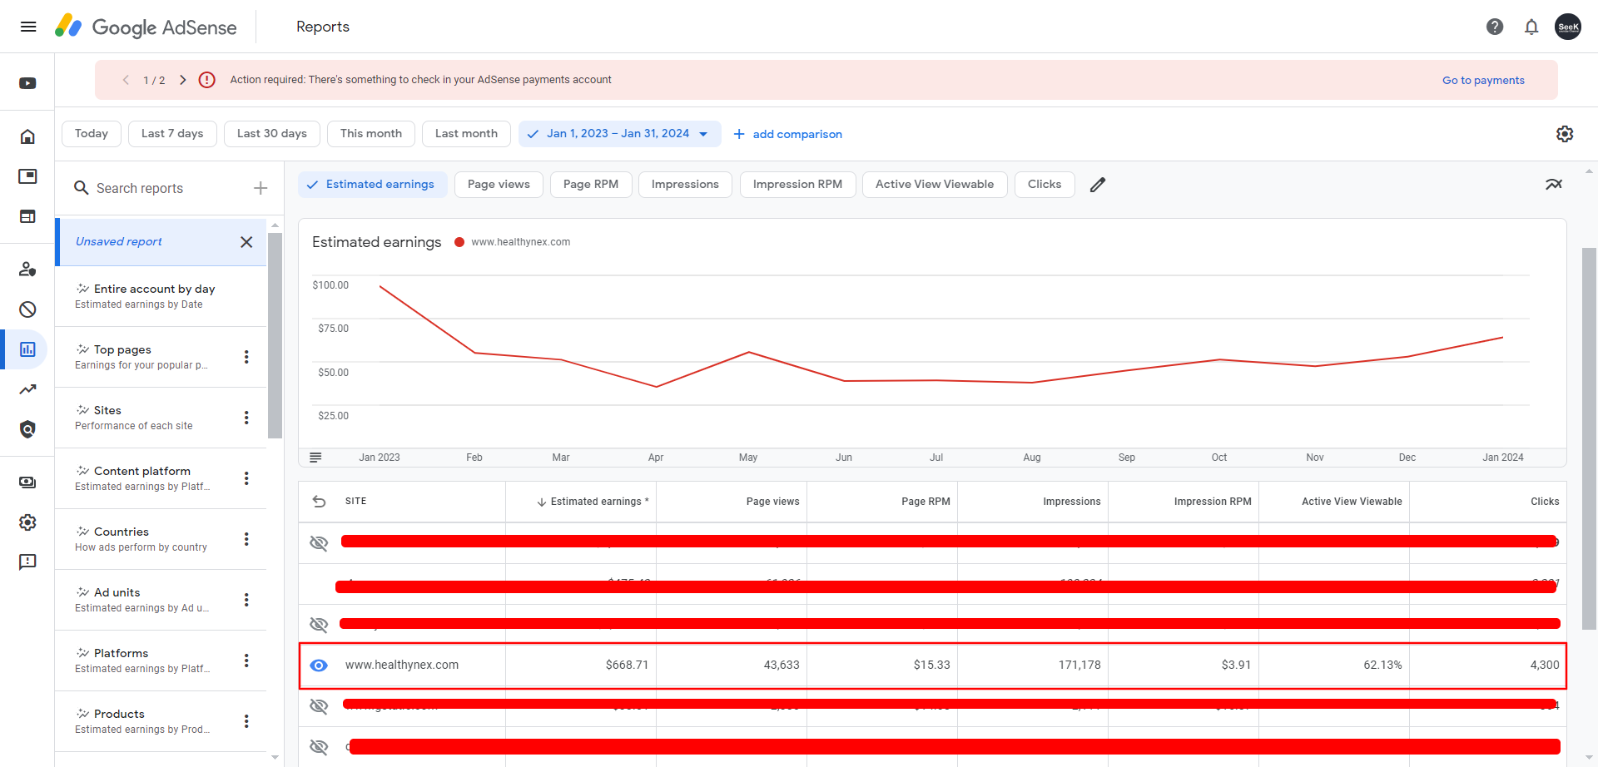Viewport: 1598px width, 767px height.
Task: Select the Reports sidebar icon
Action: [27, 349]
